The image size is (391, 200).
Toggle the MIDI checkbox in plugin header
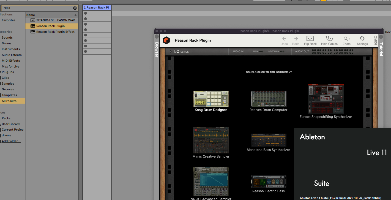pos(375,37)
